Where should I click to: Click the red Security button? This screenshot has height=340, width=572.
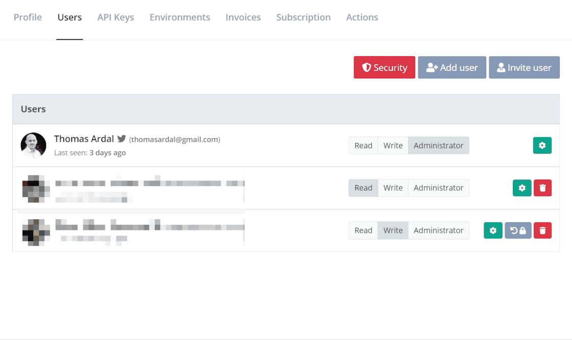[384, 67]
